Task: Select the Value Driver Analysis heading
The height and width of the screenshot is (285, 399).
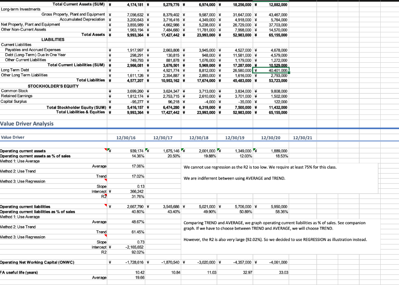Action: point(27,123)
